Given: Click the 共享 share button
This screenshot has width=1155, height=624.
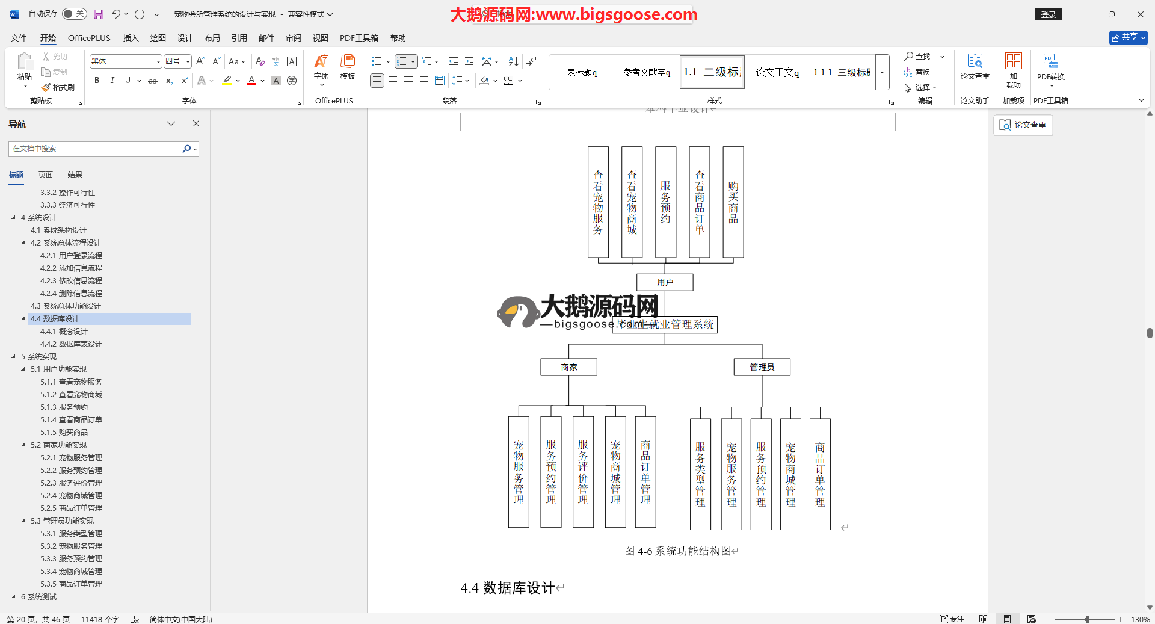Looking at the screenshot, I should (x=1128, y=37).
